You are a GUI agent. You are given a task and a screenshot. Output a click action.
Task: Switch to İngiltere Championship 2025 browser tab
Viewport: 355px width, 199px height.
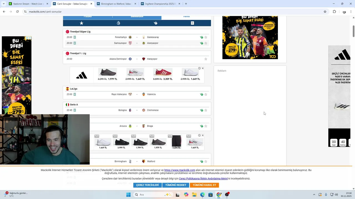[160, 4]
